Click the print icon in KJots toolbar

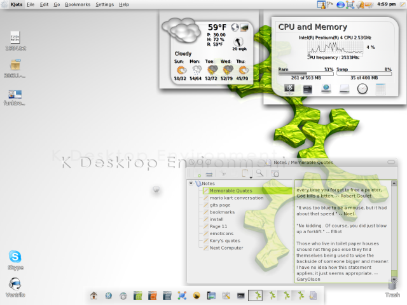click(x=209, y=173)
